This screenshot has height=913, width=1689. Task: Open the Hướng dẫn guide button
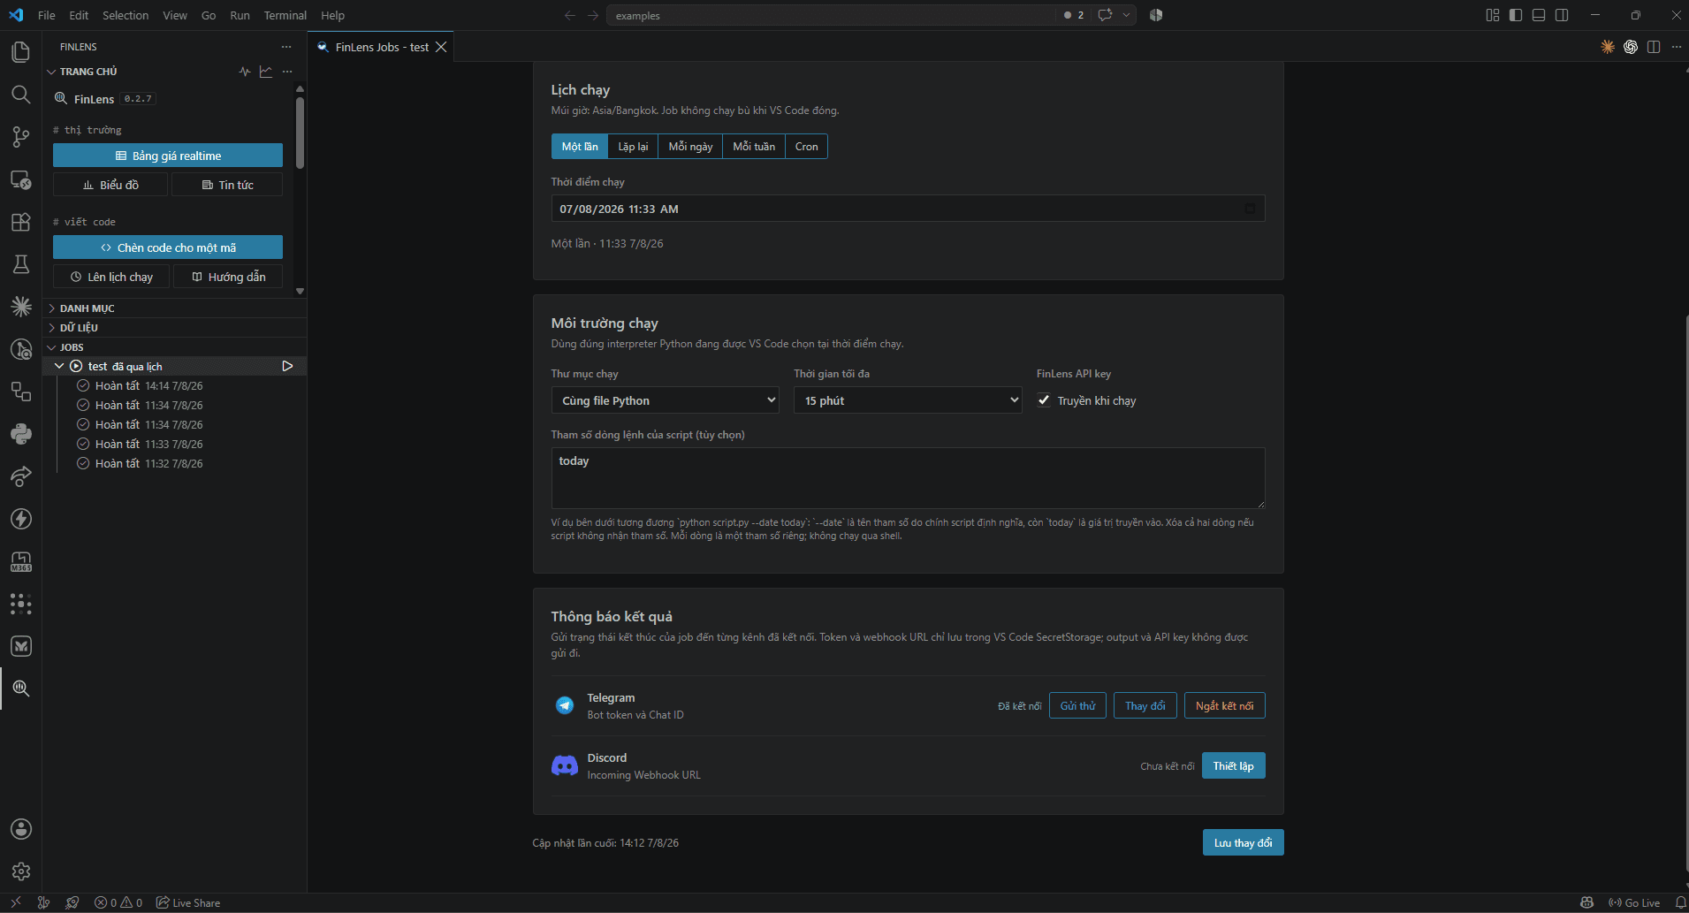pyautogui.click(x=228, y=277)
